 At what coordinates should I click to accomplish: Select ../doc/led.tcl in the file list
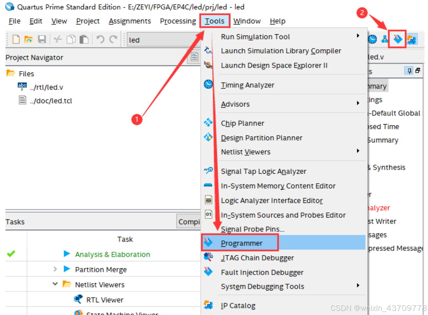51,101
